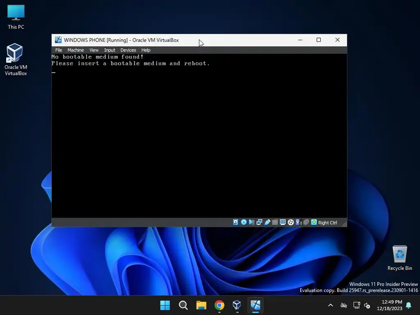Click the network tray icon
The image size is (420, 315).
(x=356, y=305)
